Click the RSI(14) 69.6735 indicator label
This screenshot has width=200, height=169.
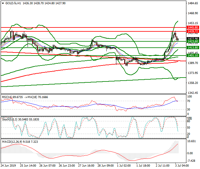[x=12, y=97]
